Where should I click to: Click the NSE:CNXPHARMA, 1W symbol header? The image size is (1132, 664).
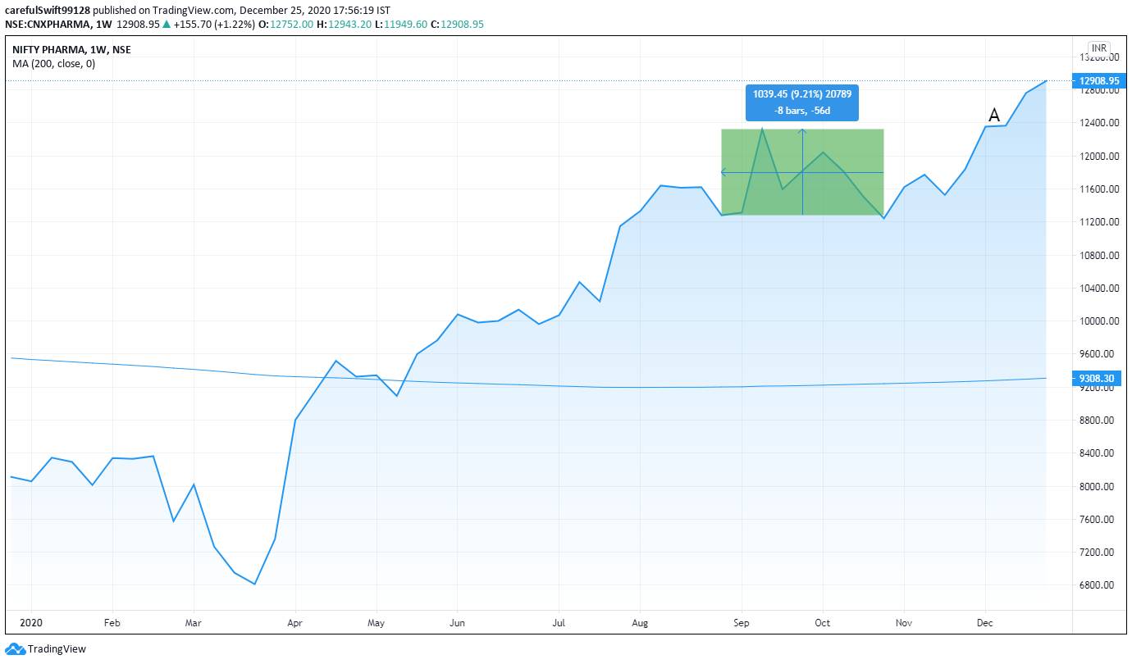[58, 25]
